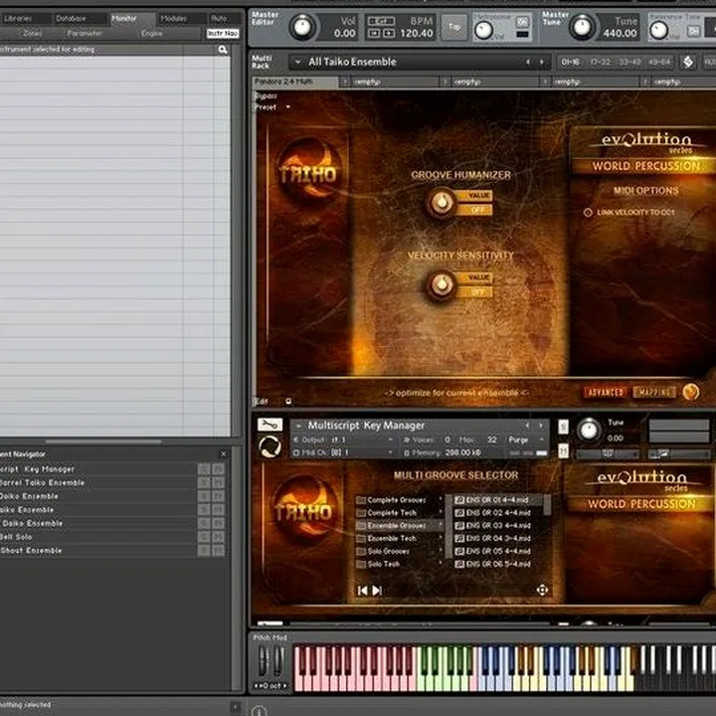The height and width of the screenshot is (716, 716).
Task: Select ENS GR 02 4-4.mid file
Action: pos(498,513)
